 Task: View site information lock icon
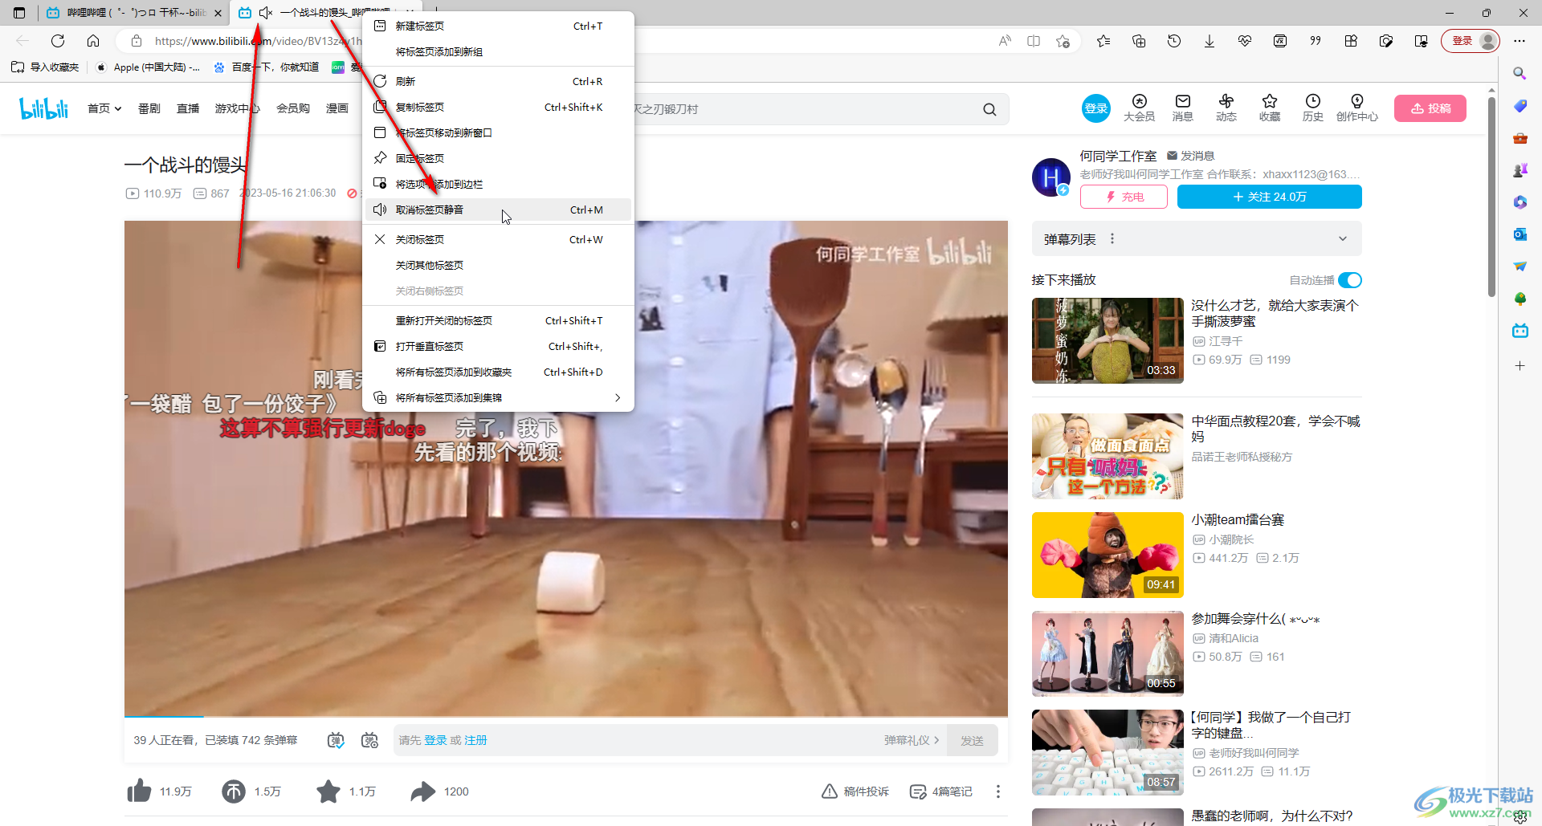pos(137,41)
